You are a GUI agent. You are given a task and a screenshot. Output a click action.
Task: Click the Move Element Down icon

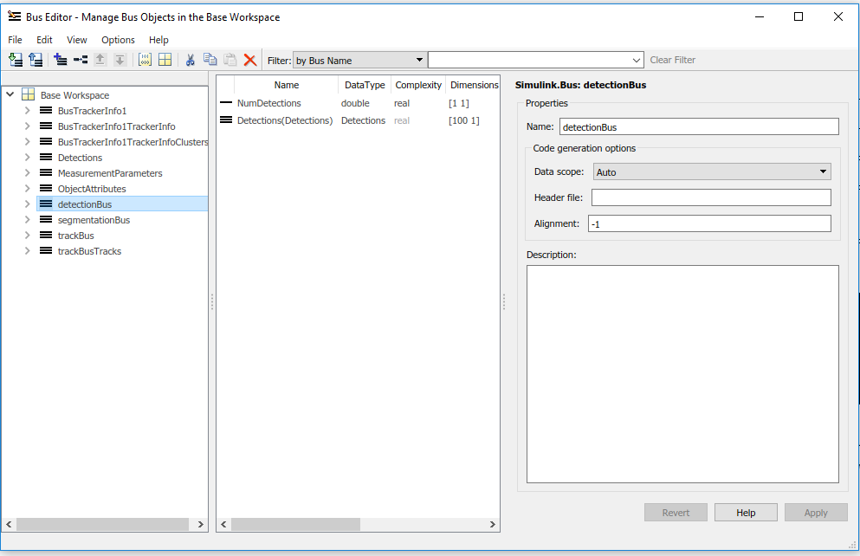tap(120, 60)
